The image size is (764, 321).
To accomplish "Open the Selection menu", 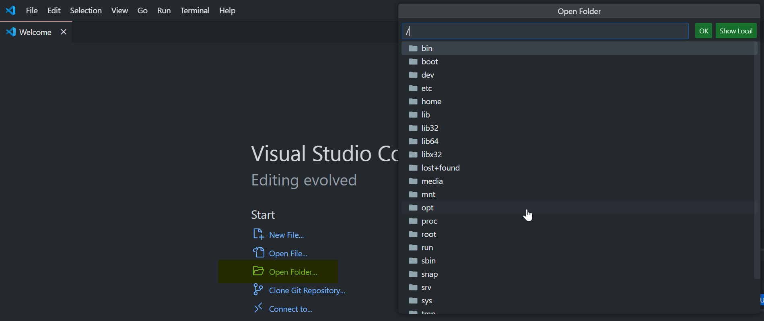I will click(86, 10).
